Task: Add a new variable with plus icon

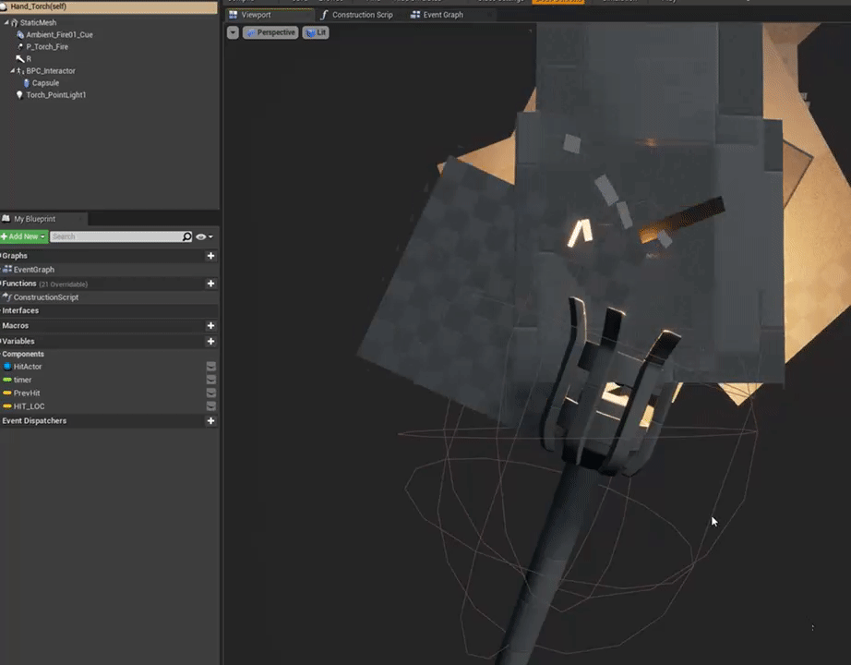Action: click(x=210, y=342)
